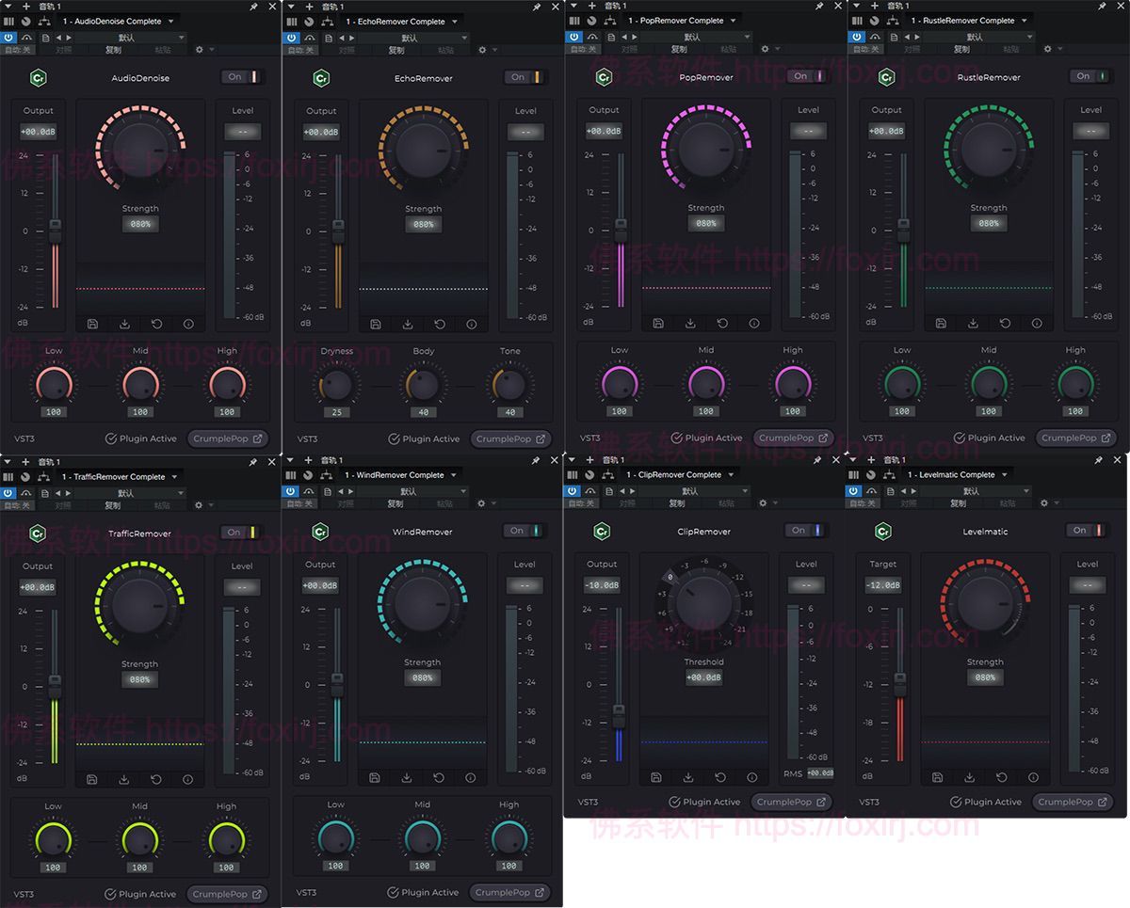This screenshot has width=1130, height=908.
Task: Click Plugin Active in ClipRemover footer
Action: (703, 802)
